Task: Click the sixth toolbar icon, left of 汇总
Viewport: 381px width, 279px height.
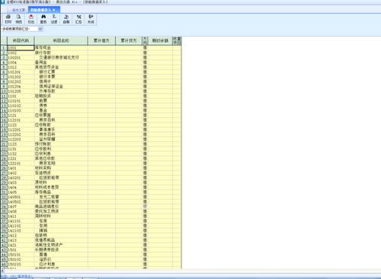Action: [66, 19]
